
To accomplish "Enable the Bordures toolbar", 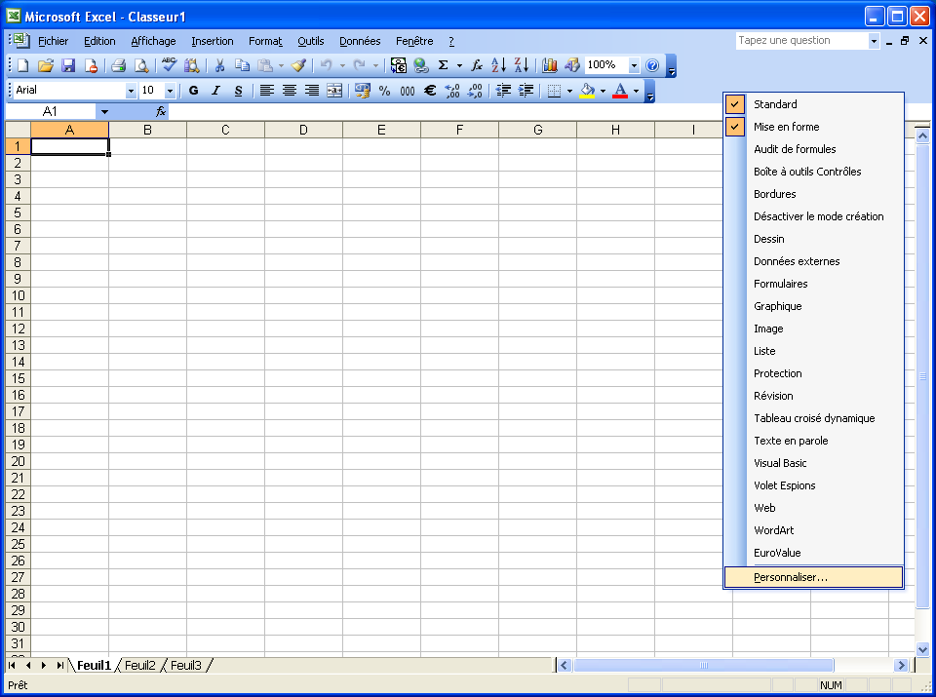I will [813, 194].
